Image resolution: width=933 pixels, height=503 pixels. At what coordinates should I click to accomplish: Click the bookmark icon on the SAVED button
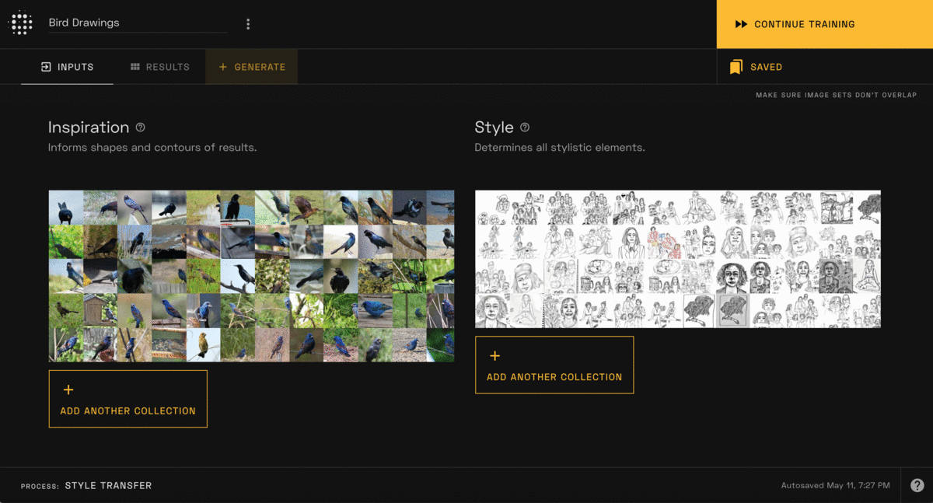click(737, 67)
